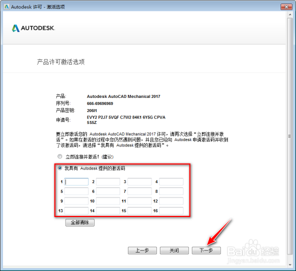Click activation code field 2
This screenshot has height=271, width=296.
point(108,181)
